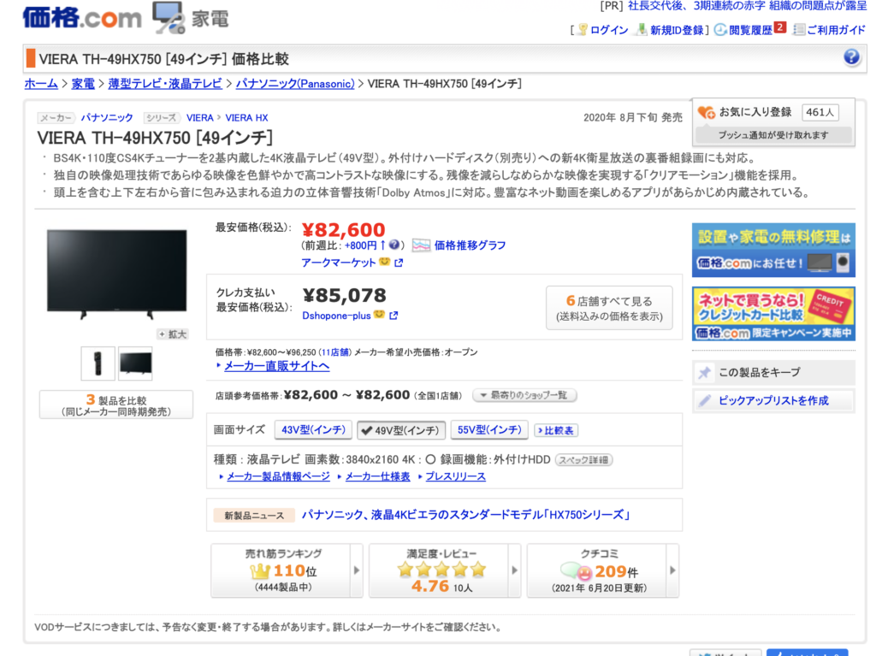876x656 pixels.
Task: Expand the nearest shop list dropdown
Action: click(x=524, y=395)
